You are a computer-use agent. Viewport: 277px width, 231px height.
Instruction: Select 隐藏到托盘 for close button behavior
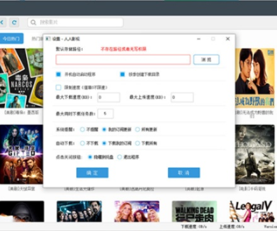(x=90, y=157)
